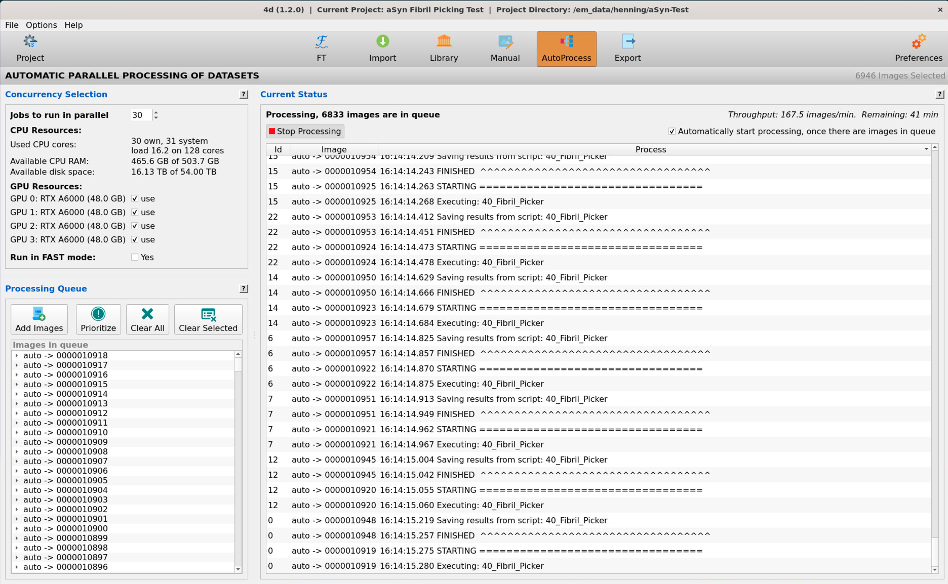Open the Help menu
The height and width of the screenshot is (584, 948).
click(x=73, y=25)
